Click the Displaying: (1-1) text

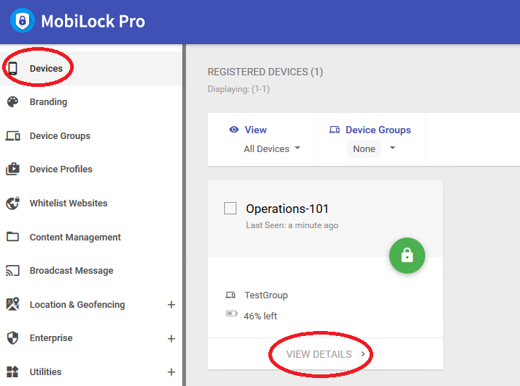coord(239,89)
